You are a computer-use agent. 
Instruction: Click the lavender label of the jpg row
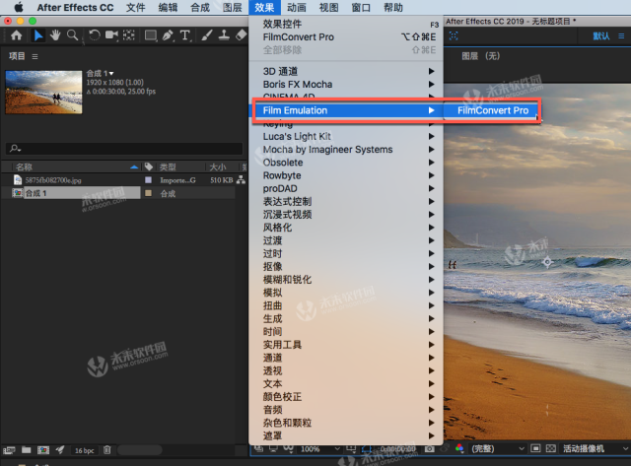click(x=148, y=179)
